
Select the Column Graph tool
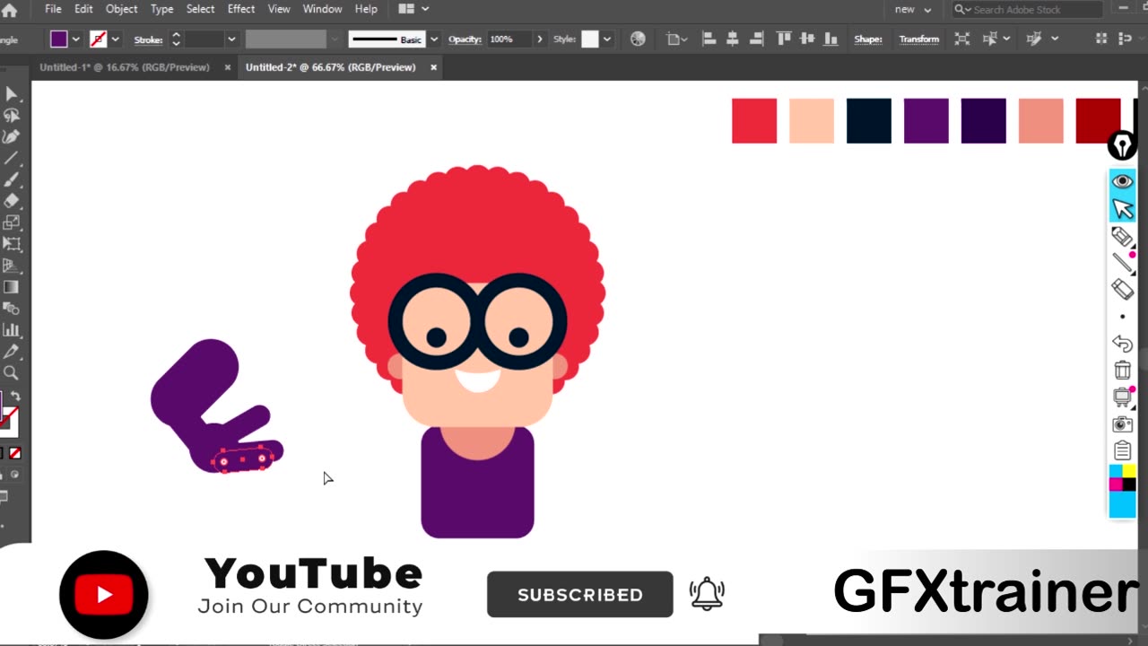coord(11,330)
